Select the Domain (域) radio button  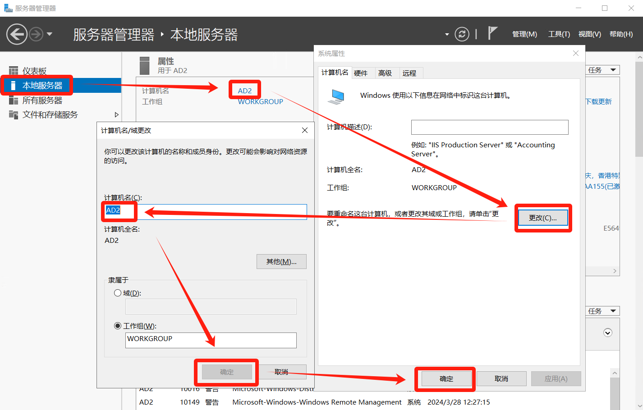(118, 293)
